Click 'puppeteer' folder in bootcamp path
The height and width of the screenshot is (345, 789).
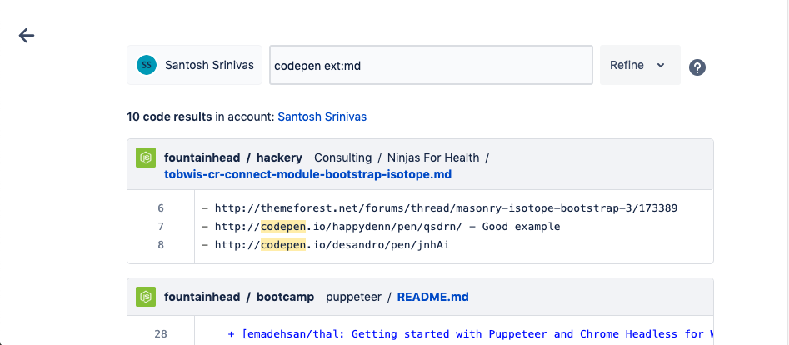(x=354, y=297)
